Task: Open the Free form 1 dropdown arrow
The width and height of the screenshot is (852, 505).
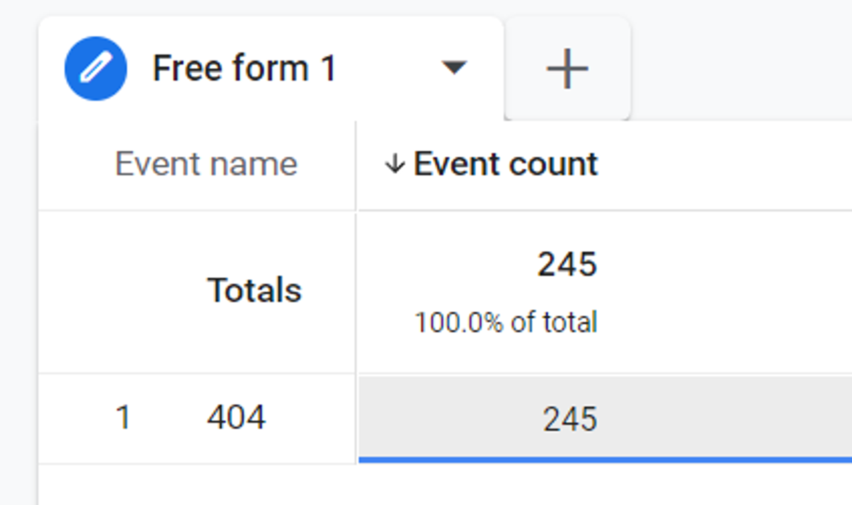Action: click(454, 67)
